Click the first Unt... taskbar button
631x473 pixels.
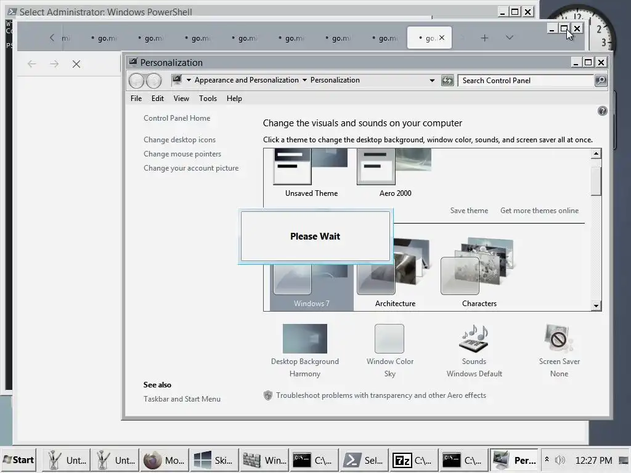(66, 460)
